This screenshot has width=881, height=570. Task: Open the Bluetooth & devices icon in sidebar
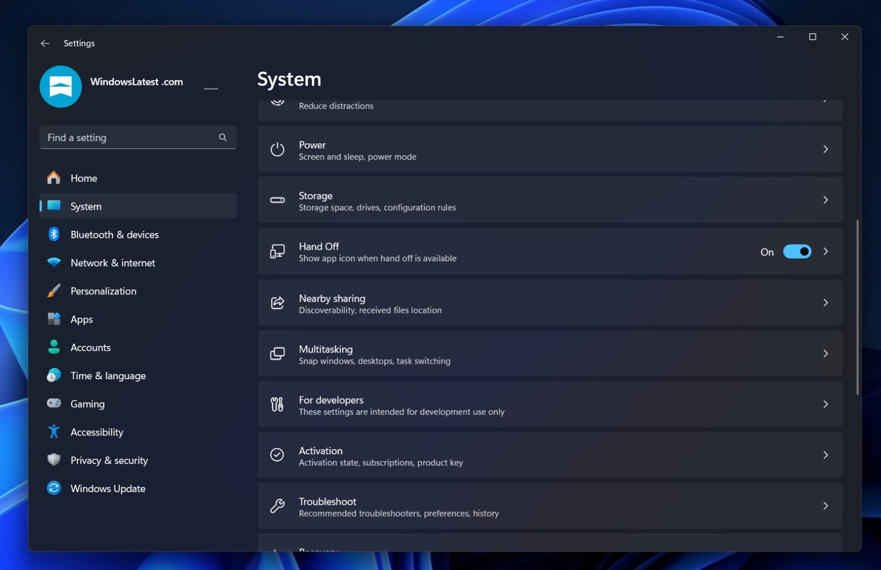(53, 234)
